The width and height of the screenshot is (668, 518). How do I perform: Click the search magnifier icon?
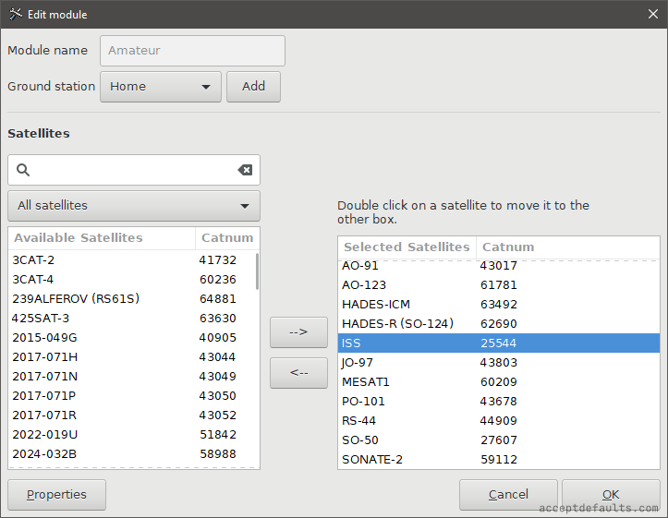point(24,170)
